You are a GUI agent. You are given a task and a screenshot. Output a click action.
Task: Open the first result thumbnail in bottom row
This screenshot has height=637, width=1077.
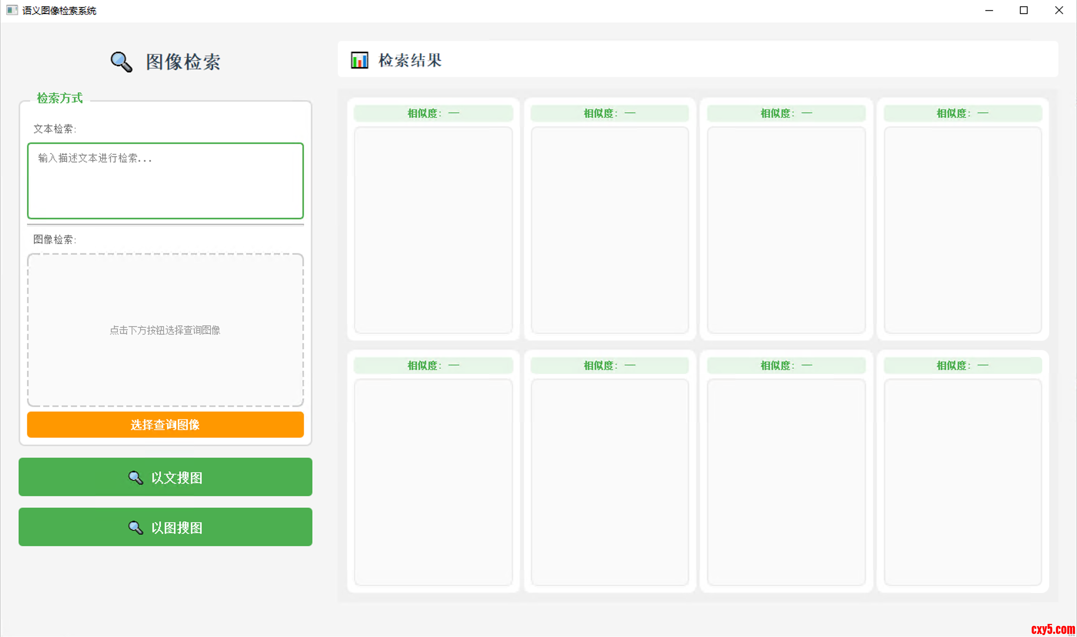click(433, 482)
